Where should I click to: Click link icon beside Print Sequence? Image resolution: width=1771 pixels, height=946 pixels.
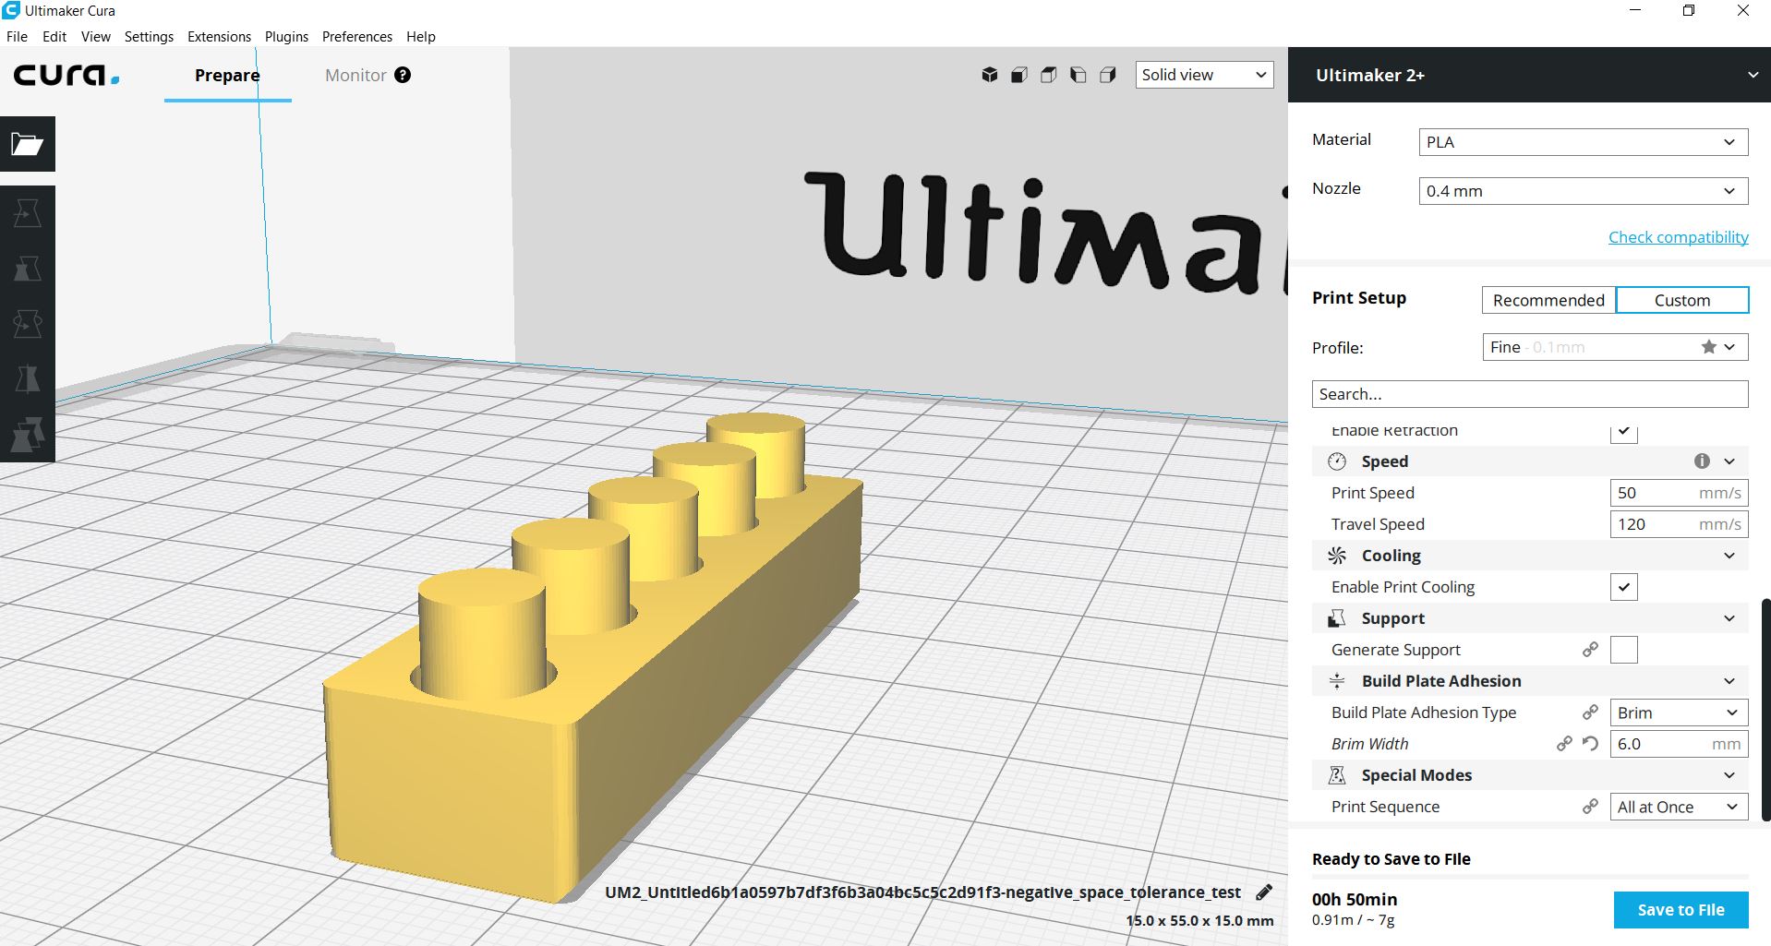(1590, 807)
